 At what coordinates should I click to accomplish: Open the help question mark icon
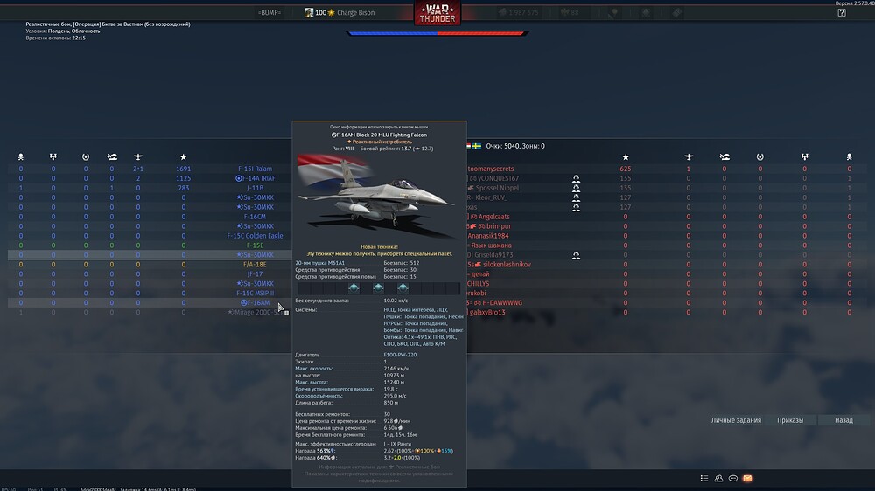pos(842,12)
